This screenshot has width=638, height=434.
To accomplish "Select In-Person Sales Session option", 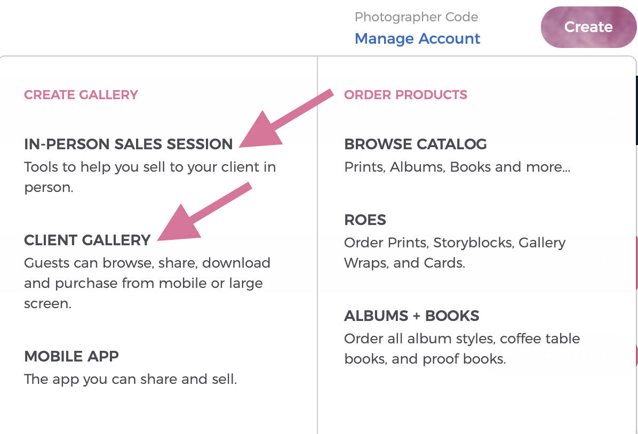I will 128,144.
